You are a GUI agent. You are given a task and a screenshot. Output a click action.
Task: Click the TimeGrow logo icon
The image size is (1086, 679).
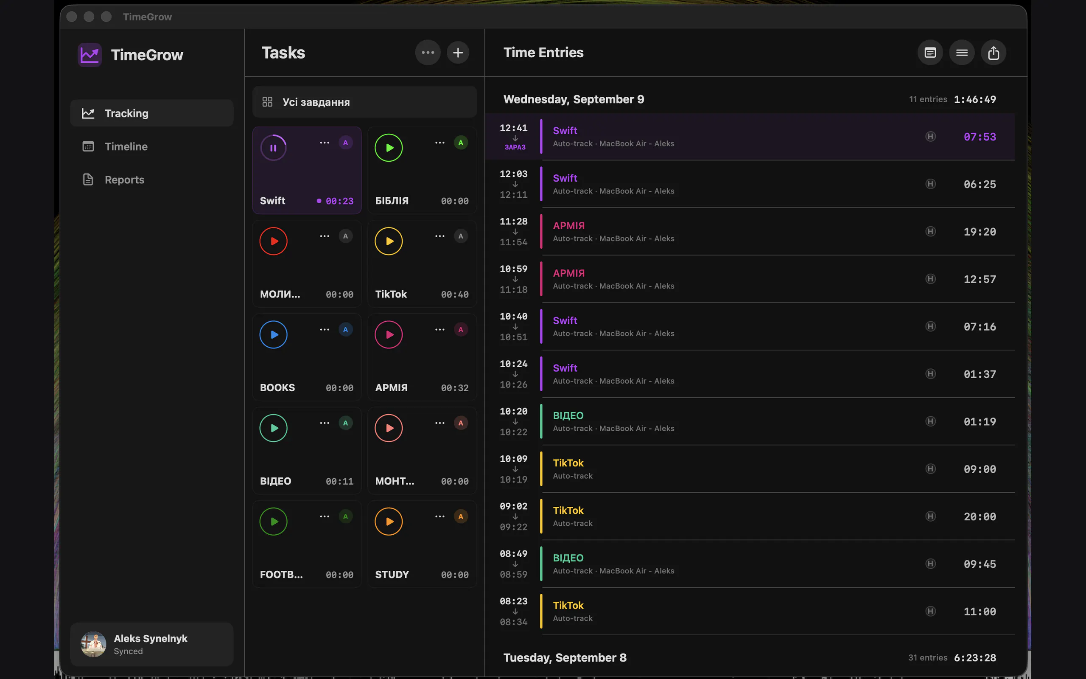click(90, 55)
